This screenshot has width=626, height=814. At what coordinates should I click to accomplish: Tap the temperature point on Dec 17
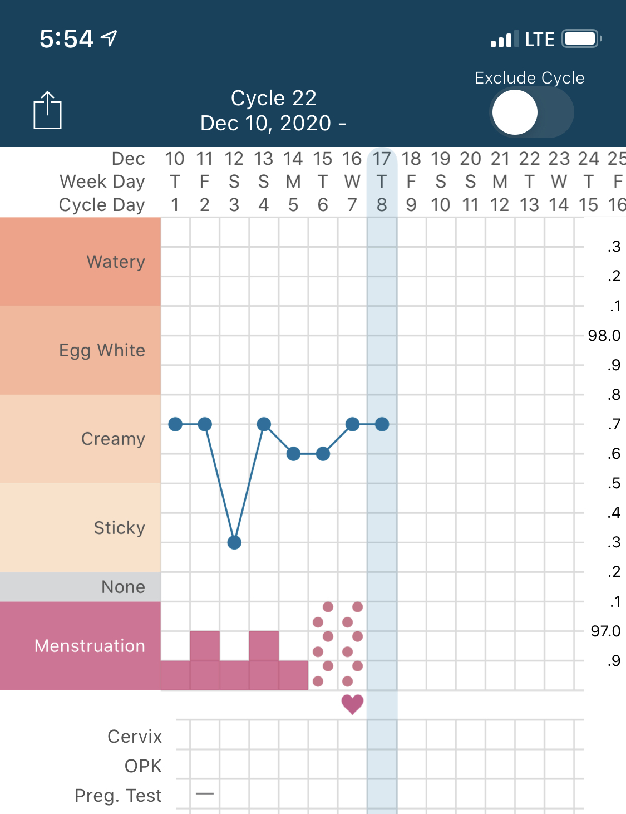coord(382,424)
